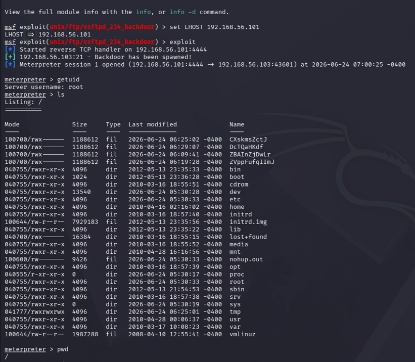Click the 'sys' directory name
The image size is (415, 362).
pos(235,304)
